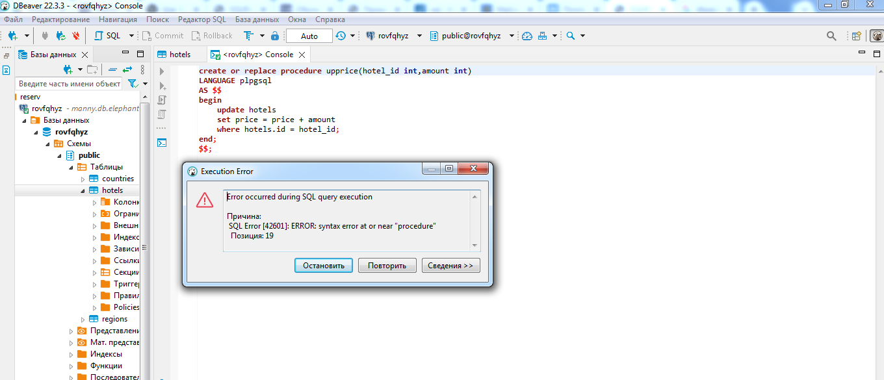The width and height of the screenshot is (884, 380).
Task: Open the Редактор SQL menu
Action: (201, 19)
